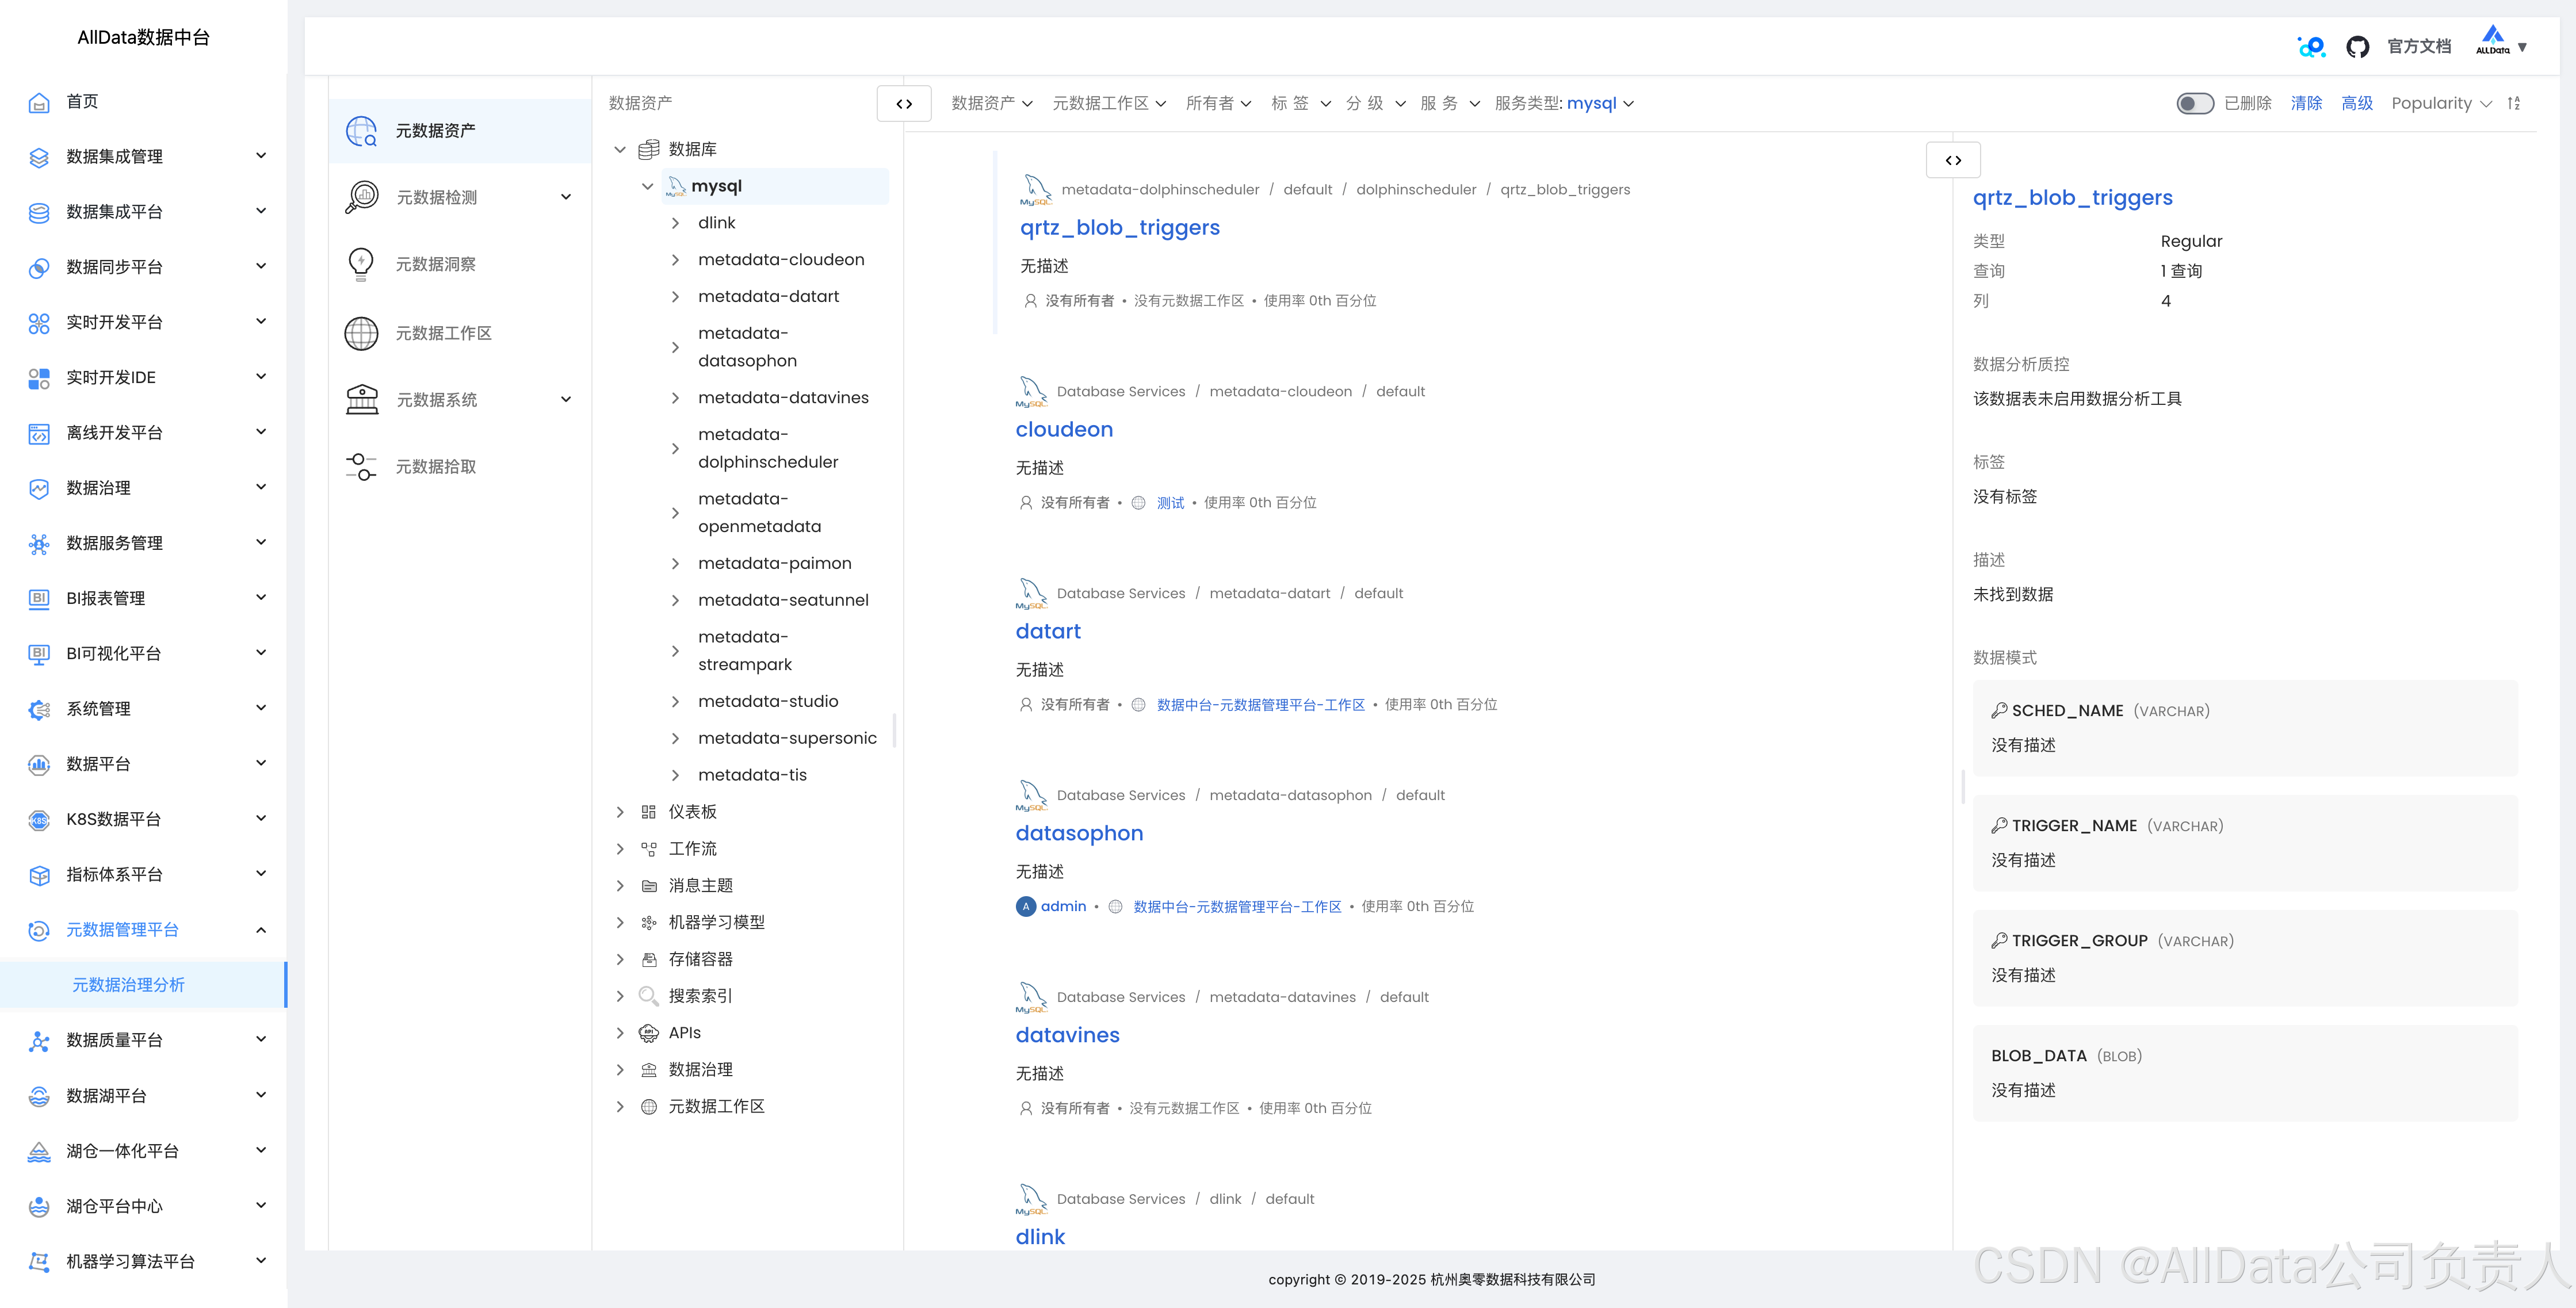Viewport: 2576px width, 1308px height.
Task: Open the 分级 filter dropdown
Action: (1376, 103)
